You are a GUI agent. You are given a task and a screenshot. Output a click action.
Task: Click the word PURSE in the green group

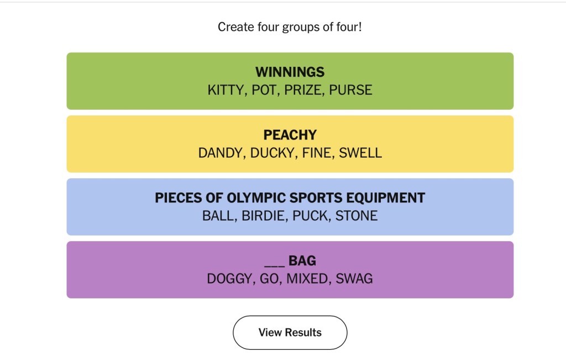tap(350, 90)
